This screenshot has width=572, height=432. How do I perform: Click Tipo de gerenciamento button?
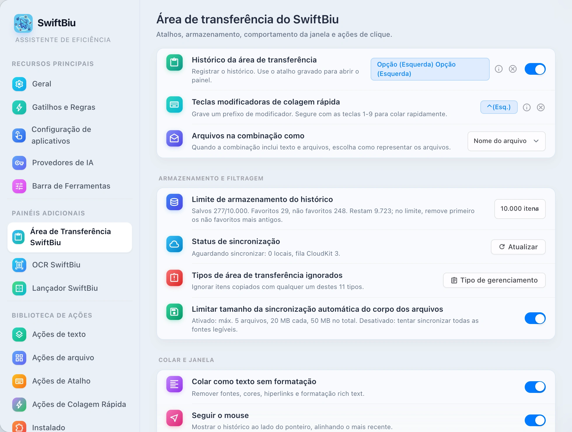coord(494,280)
